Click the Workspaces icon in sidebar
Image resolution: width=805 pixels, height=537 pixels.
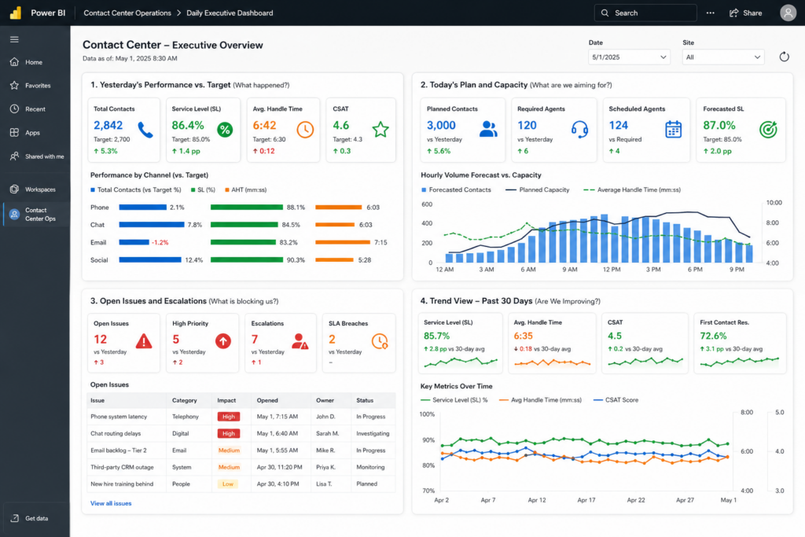click(14, 189)
